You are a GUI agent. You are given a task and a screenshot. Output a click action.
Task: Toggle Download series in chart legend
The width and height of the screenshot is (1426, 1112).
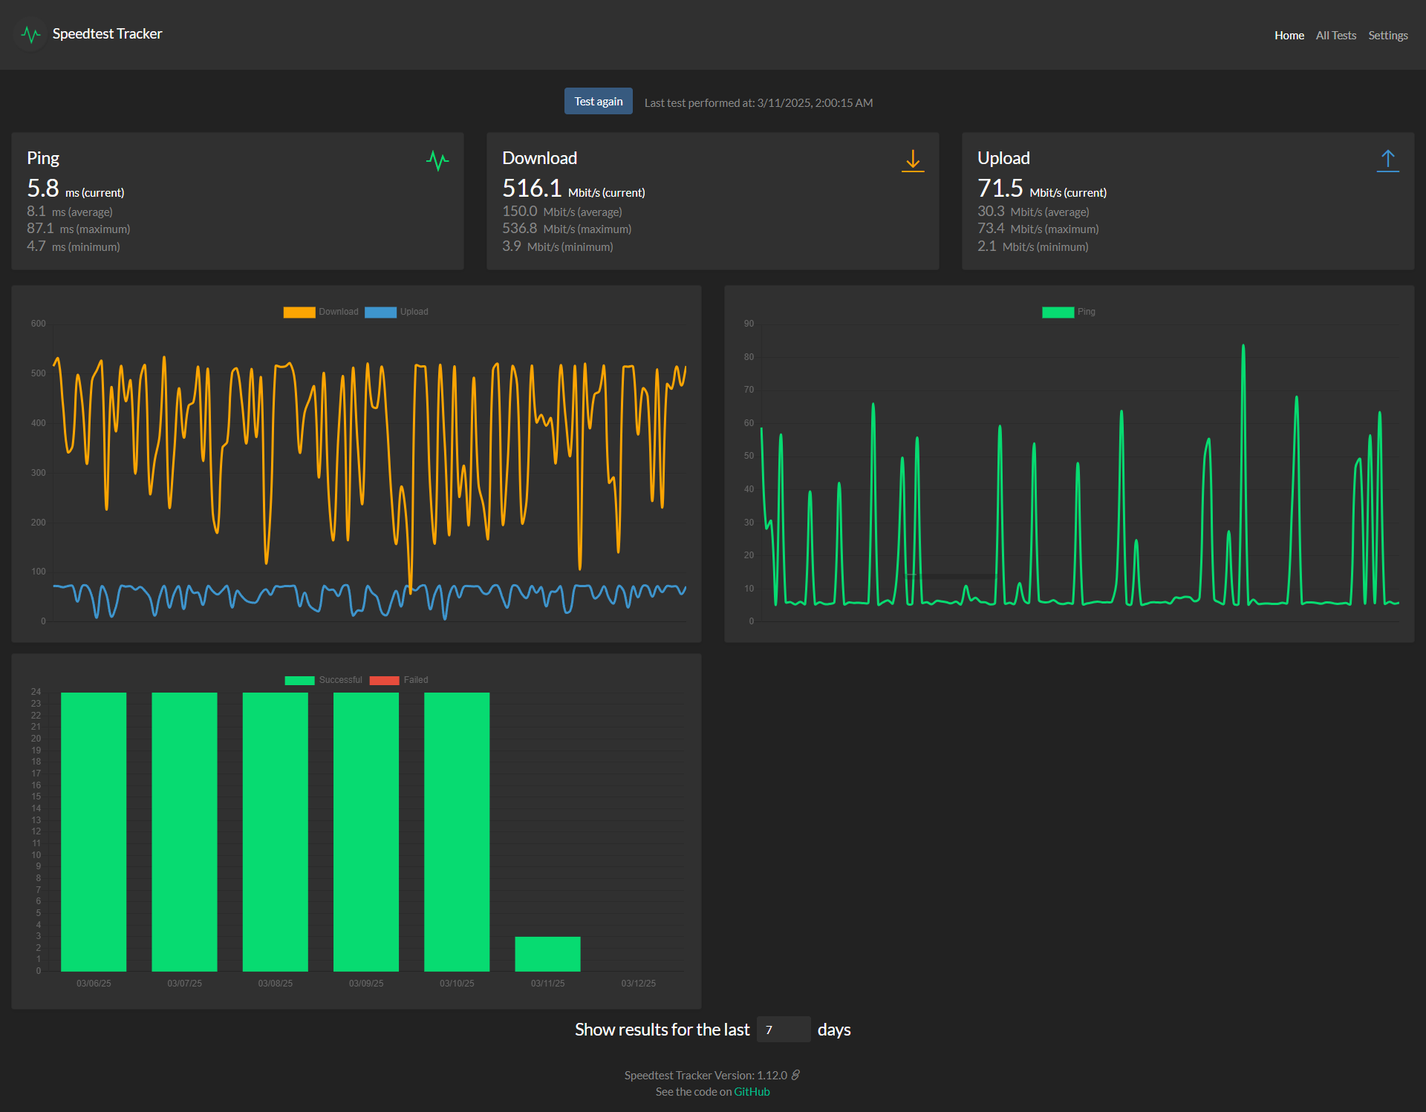tap(321, 312)
